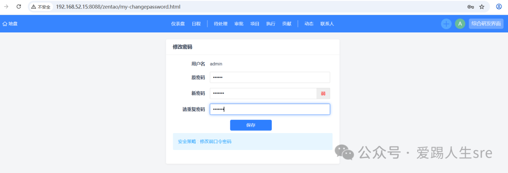Screen dimensions: 508x173
Task: Click the 弱 password strength indicator
Action: point(323,94)
